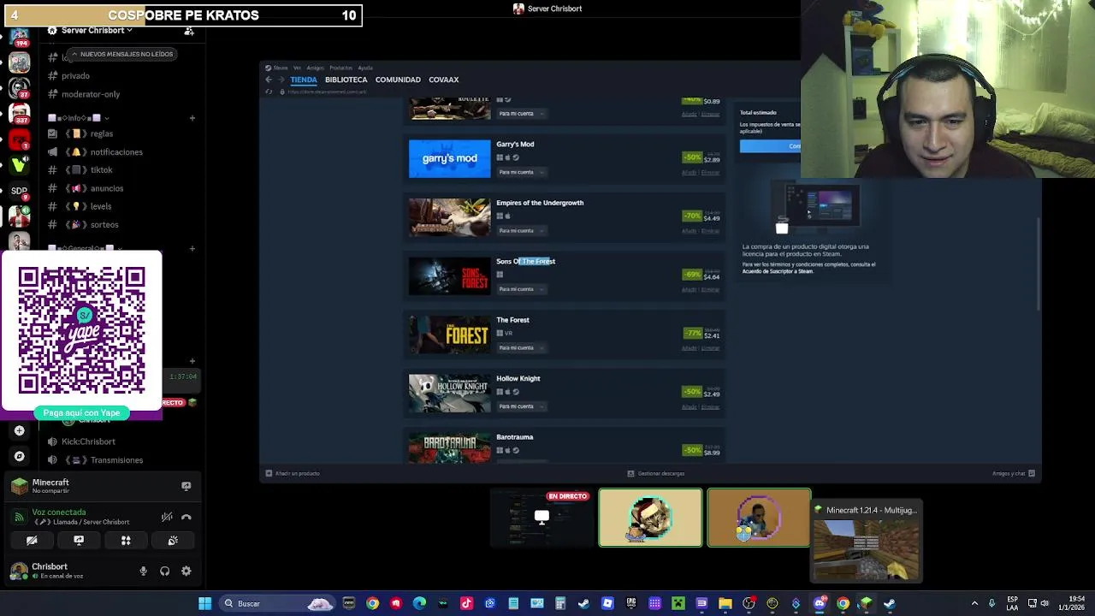
Task: Remove Garry's Mod from cart via Eliminar
Action: [x=711, y=173]
